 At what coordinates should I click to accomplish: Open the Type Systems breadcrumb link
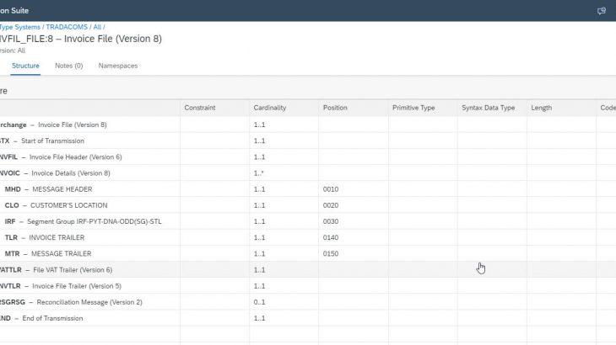[x=19, y=27]
